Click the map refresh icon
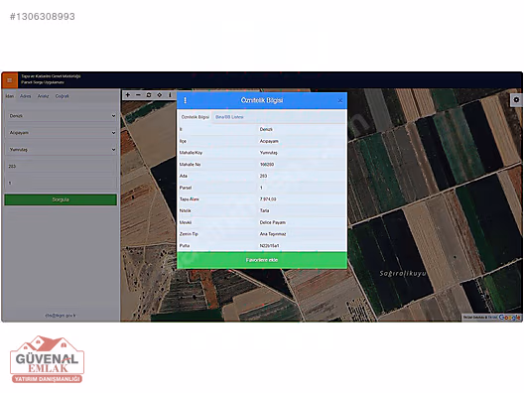 click(149, 95)
